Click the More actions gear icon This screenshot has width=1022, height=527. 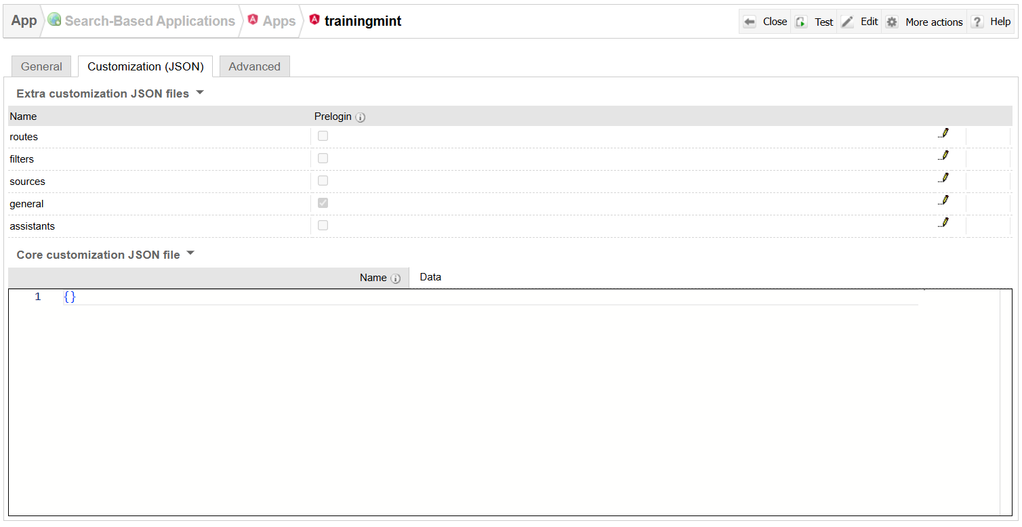coord(892,22)
